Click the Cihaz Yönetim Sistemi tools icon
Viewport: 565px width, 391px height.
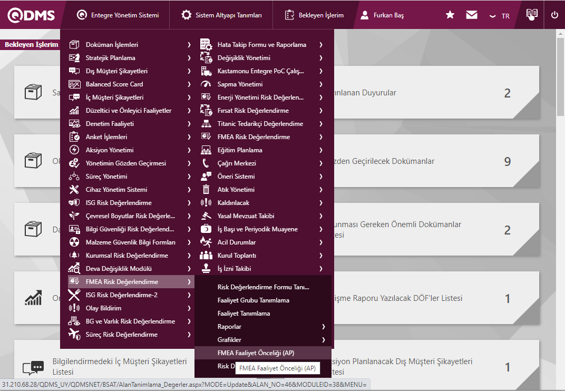[x=74, y=190]
